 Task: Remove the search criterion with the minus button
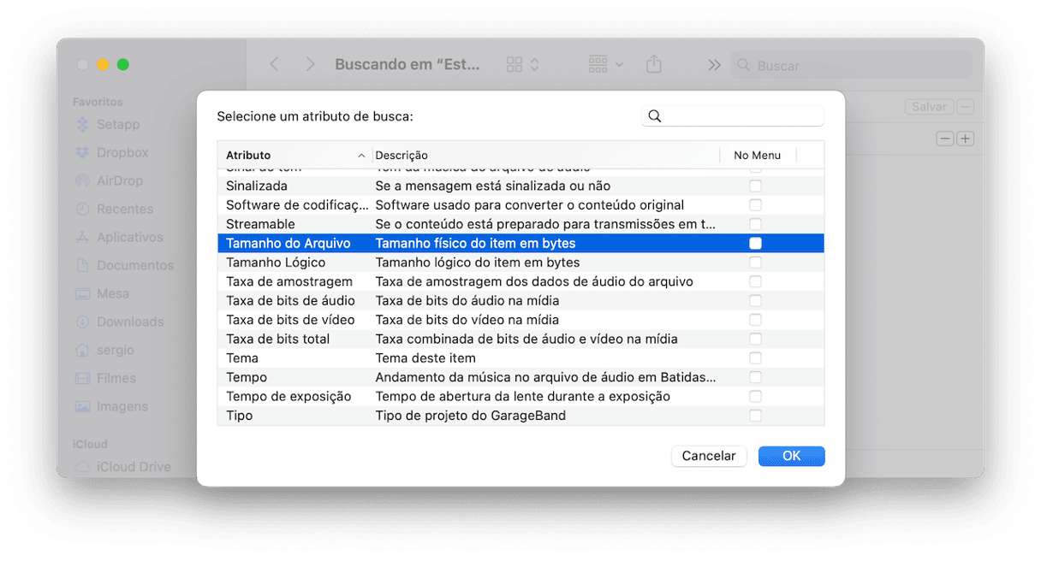[x=945, y=139]
